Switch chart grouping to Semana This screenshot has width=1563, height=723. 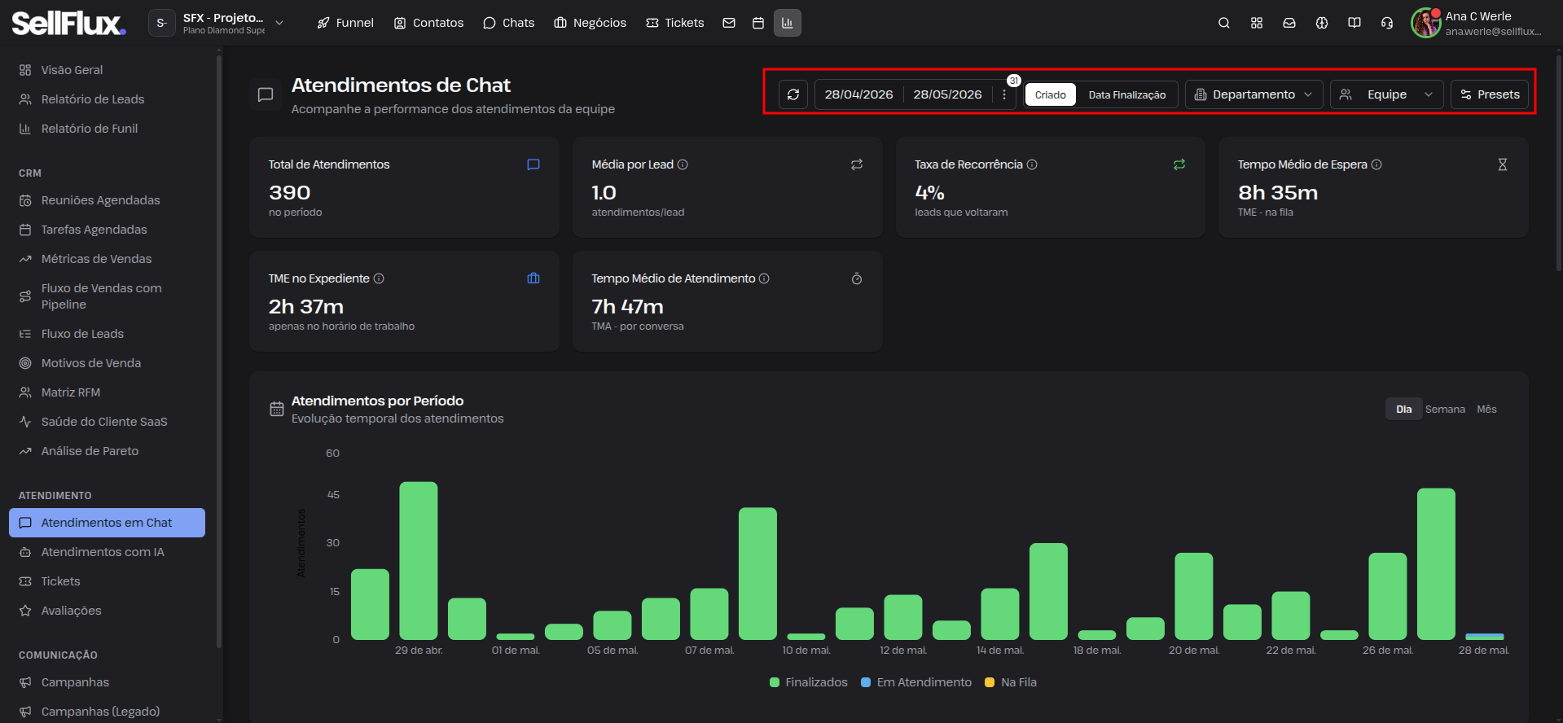1445,409
